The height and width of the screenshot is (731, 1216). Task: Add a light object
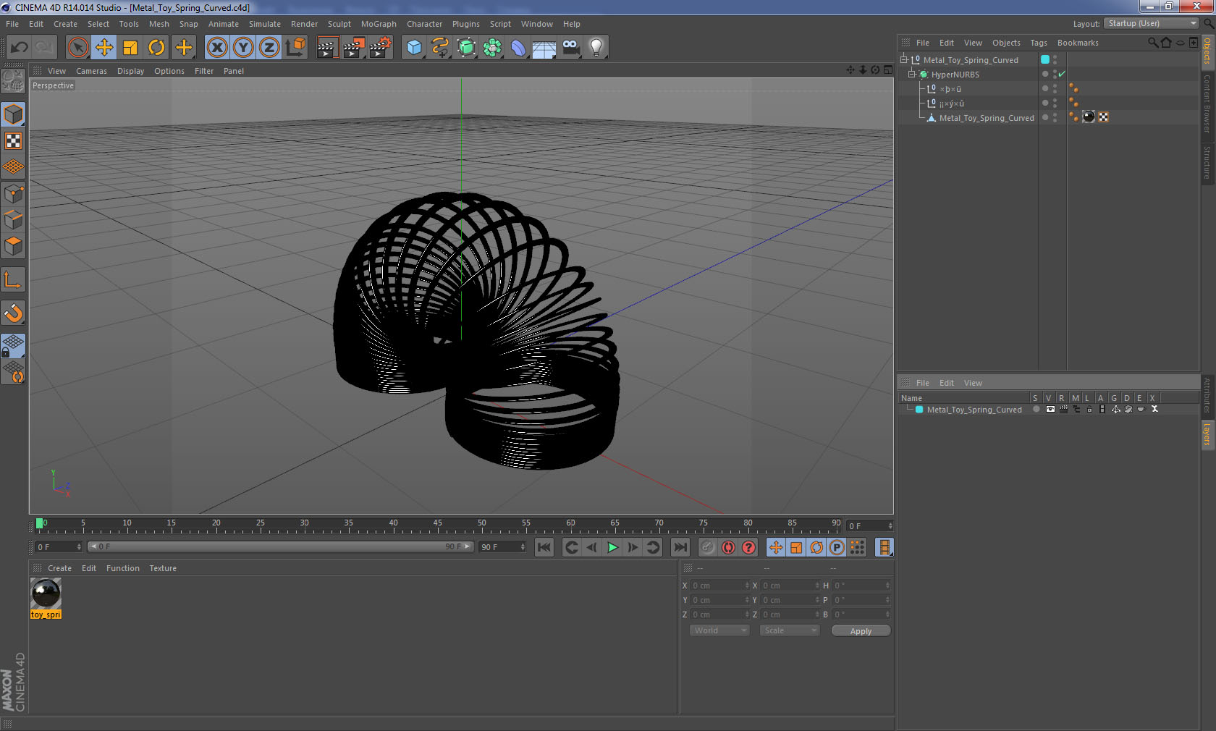pyautogui.click(x=596, y=48)
